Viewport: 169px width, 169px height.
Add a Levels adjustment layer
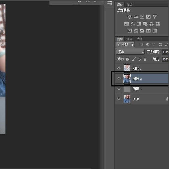136,17
